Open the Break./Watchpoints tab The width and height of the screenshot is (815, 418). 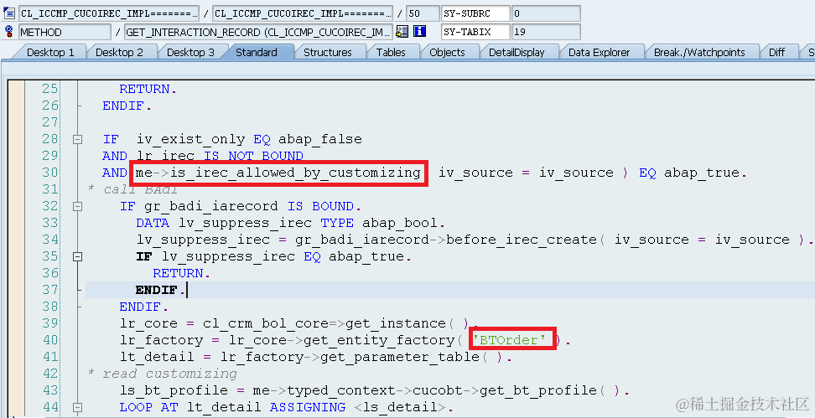[699, 52]
